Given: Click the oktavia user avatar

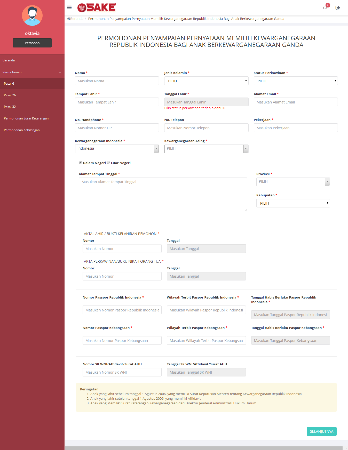Looking at the screenshot, I should pos(32,15).
